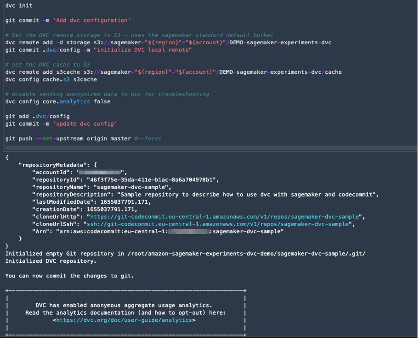Click the blurred "accountId" value
Image resolution: width=418 pixels, height=338 pixels.
100,172
